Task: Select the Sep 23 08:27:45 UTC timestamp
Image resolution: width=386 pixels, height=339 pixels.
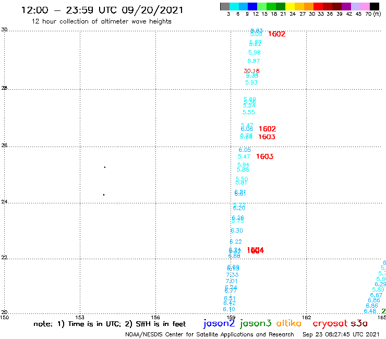Action: (x=341, y=334)
